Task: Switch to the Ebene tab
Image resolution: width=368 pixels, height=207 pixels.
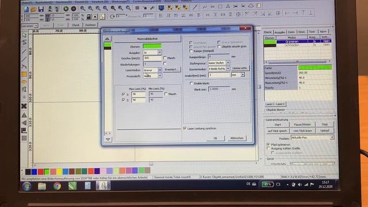Action: point(267,32)
